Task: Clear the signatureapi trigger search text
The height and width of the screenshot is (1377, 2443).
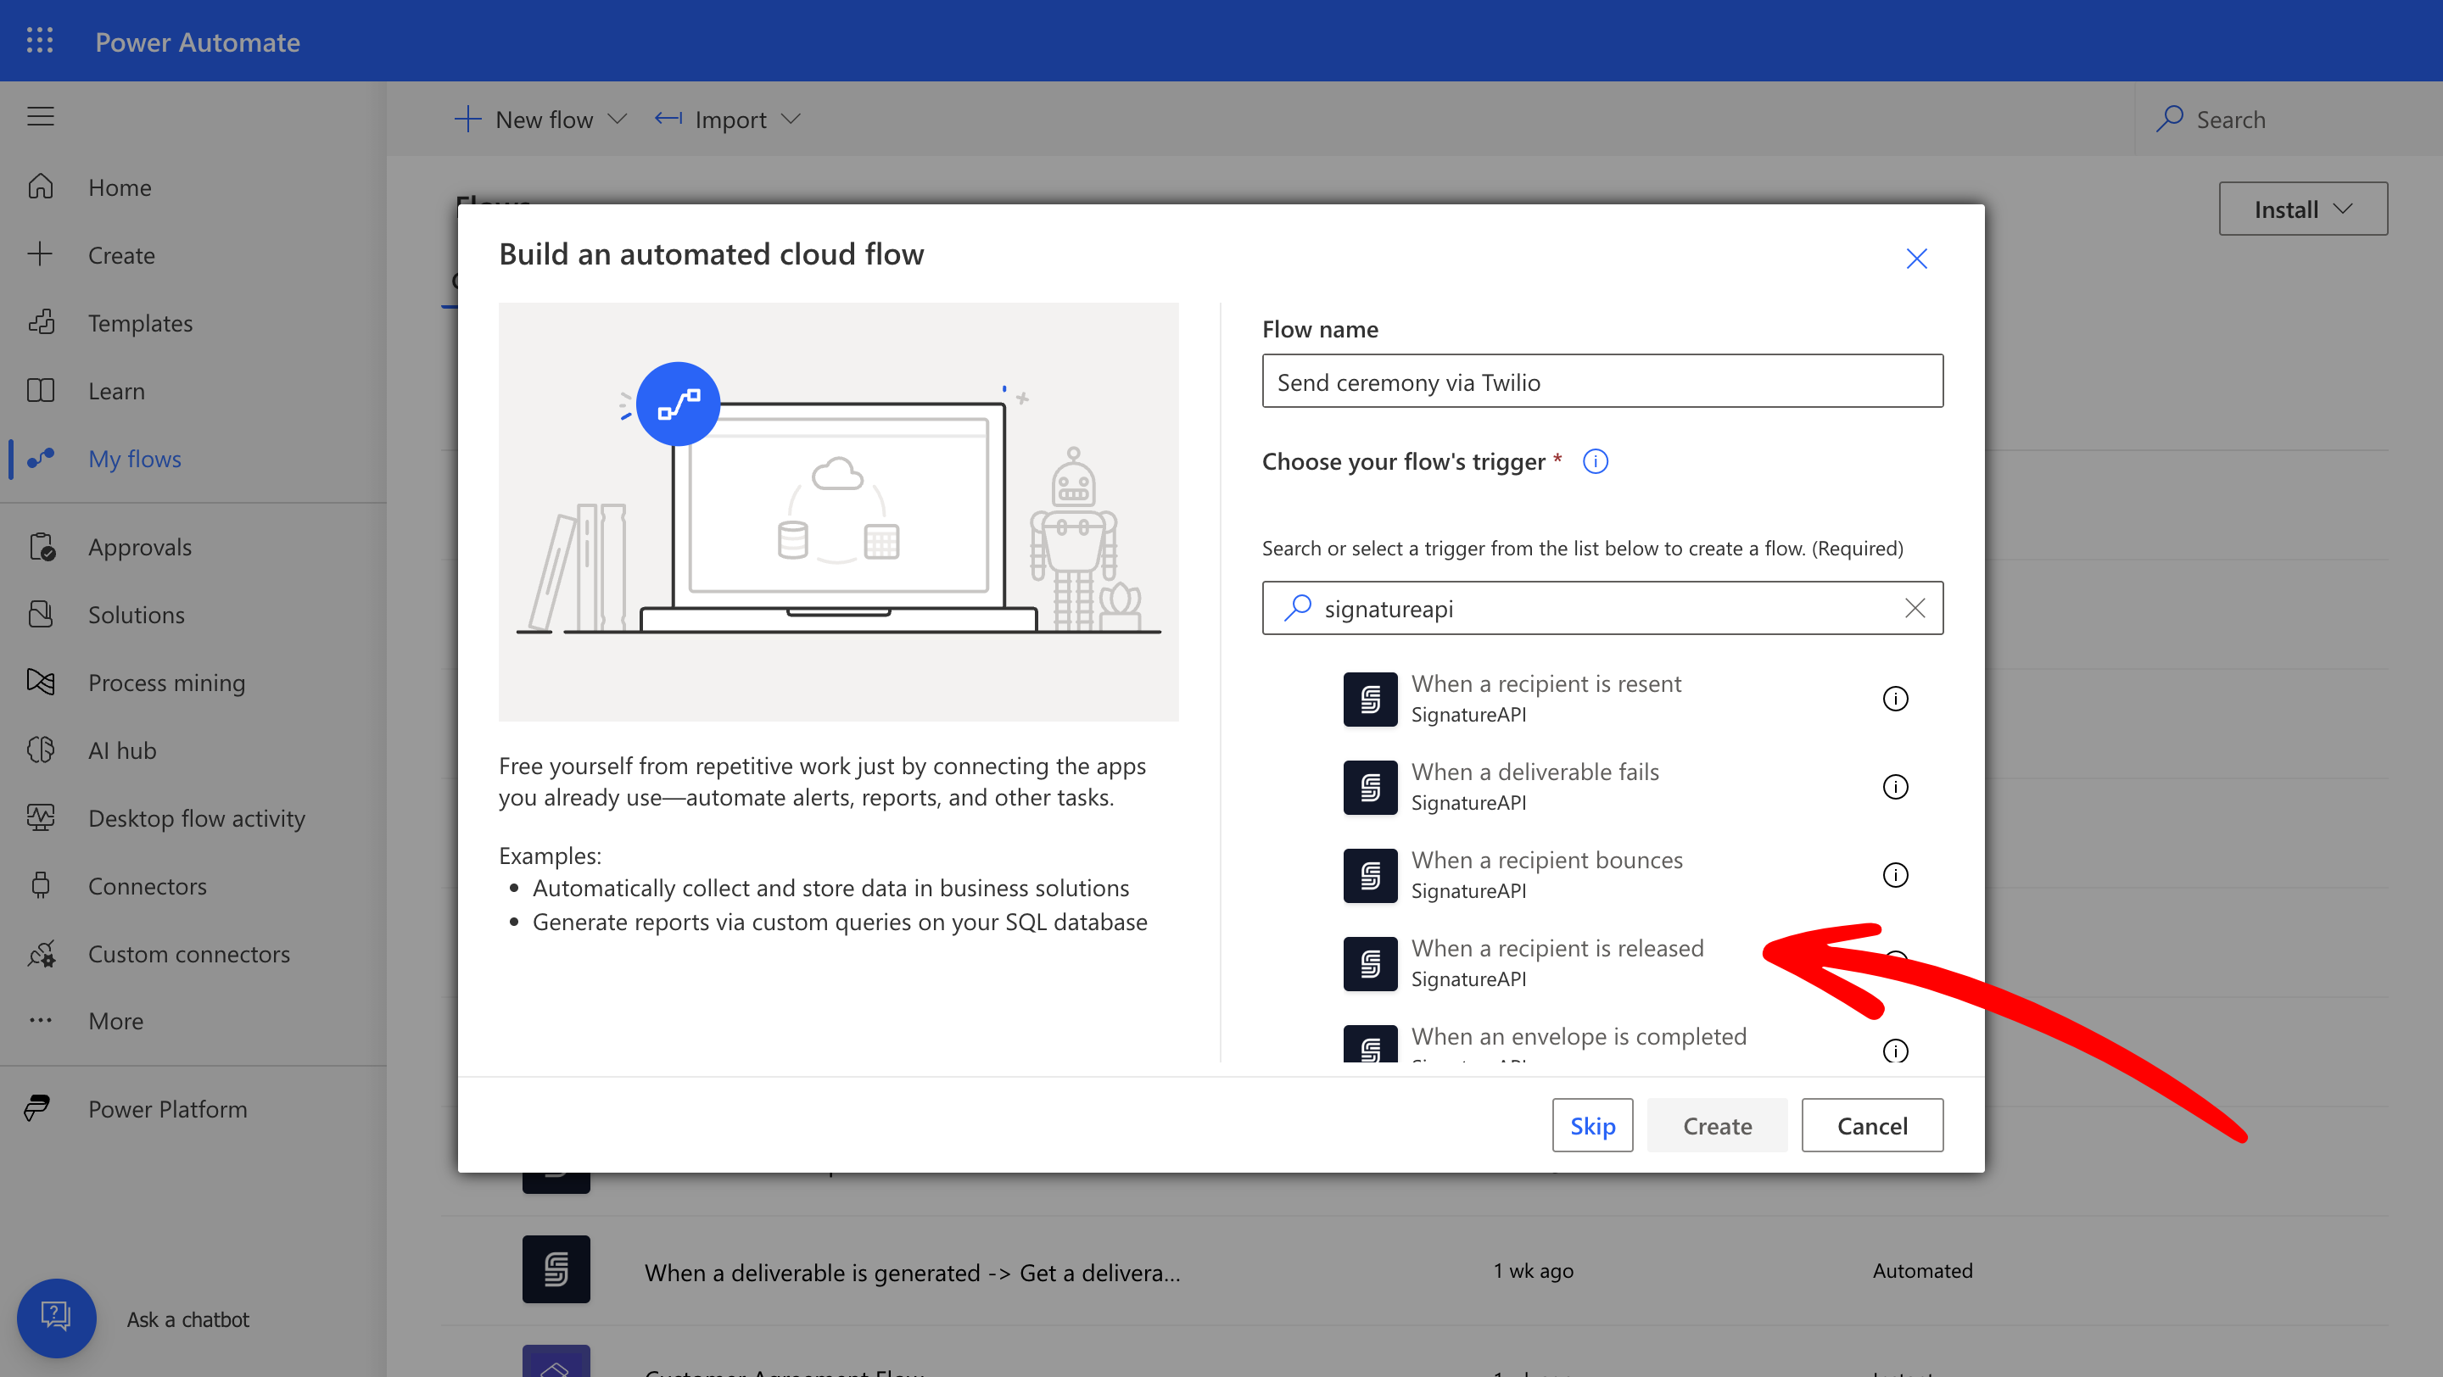Action: pyautogui.click(x=1915, y=609)
